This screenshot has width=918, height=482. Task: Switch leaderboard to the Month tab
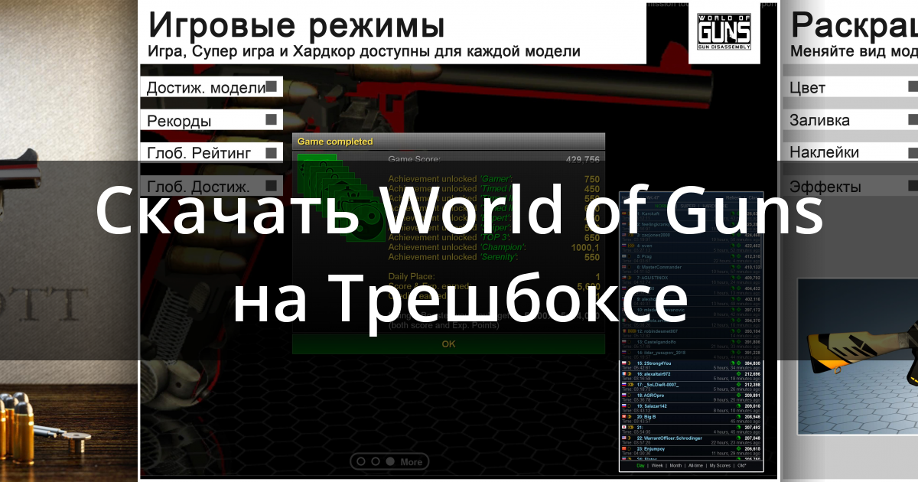click(675, 466)
